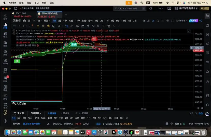
Task: Click the notification bell icon in header
Action: pyautogui.click(x=151, y=8)
